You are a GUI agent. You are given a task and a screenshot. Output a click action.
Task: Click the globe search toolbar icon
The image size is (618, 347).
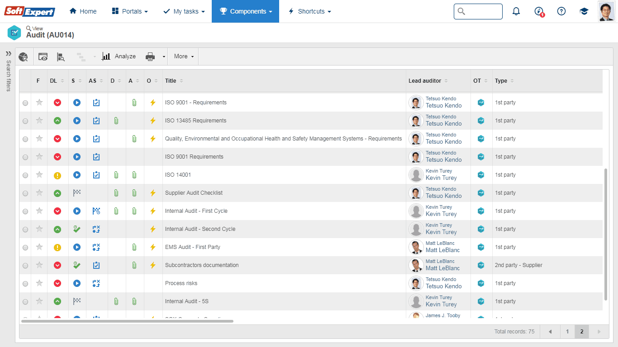click(23, 56)
